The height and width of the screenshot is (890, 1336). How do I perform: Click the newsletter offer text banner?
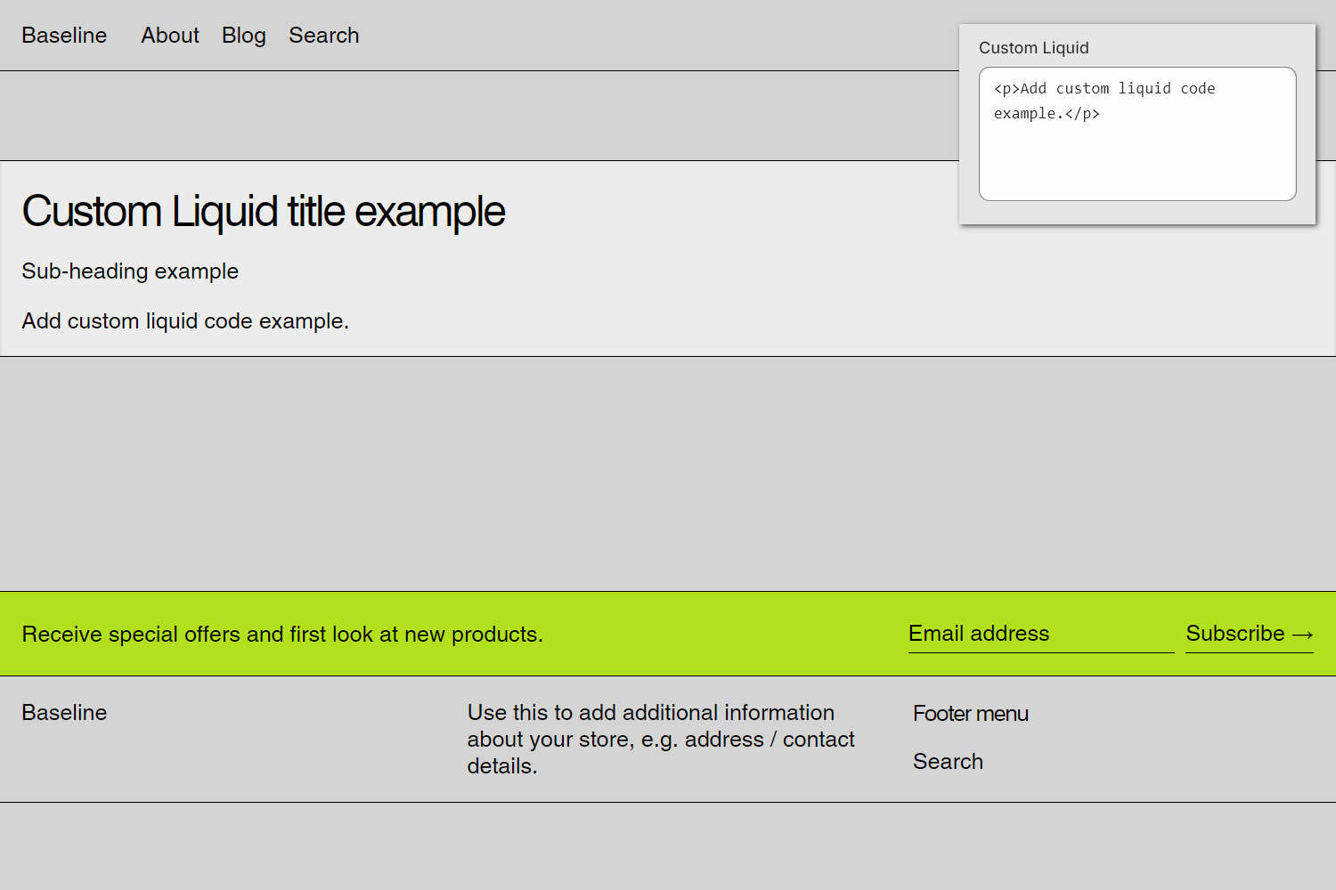pos(281,634)
